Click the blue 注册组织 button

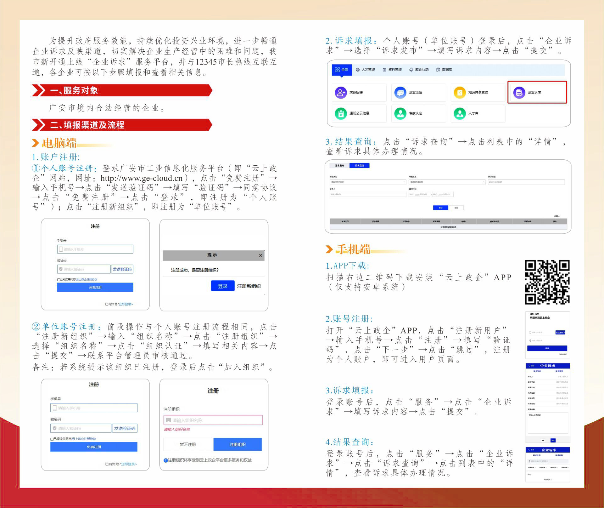coord(238,444)
